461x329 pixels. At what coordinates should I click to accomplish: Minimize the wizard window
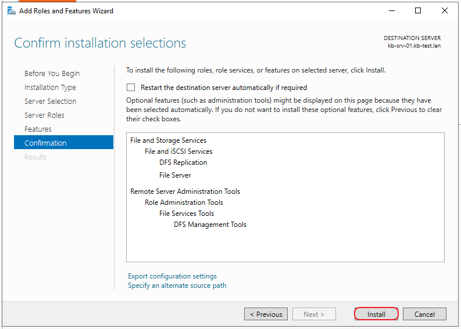(392, 11)
